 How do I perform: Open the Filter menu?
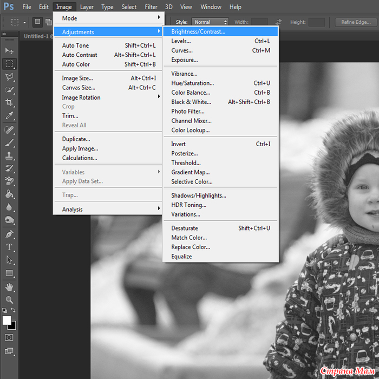coord(151,7)
